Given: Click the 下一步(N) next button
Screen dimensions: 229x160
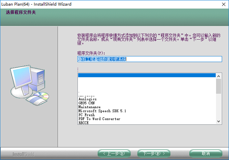Looking at the screenshot, I should click(154, 154).
